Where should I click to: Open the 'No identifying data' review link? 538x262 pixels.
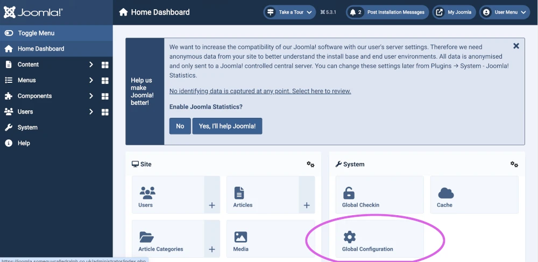pyautogui.click(x=260, y=91)
